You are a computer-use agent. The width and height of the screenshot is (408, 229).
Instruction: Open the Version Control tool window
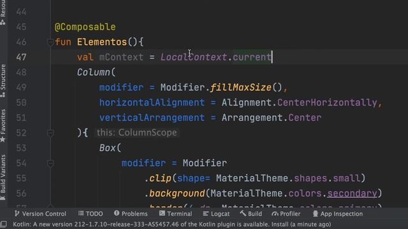click(40, 214)
